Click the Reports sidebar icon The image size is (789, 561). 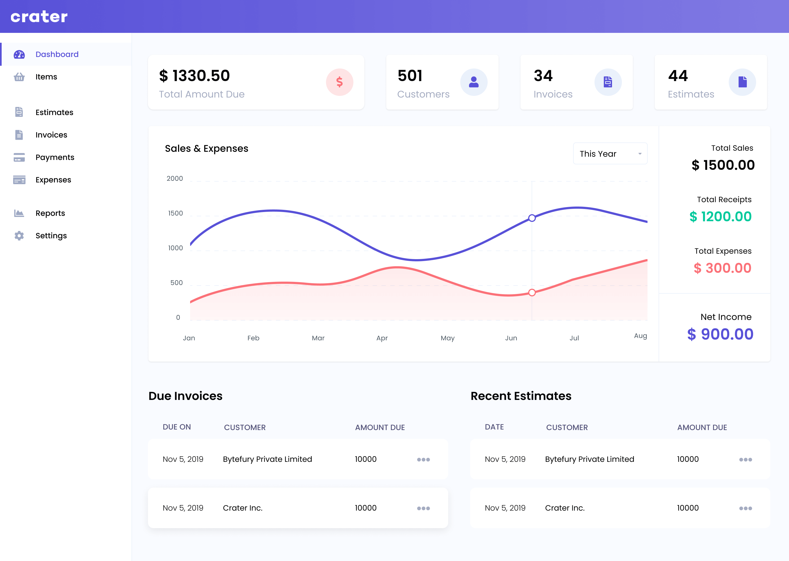tap(19, 213)
